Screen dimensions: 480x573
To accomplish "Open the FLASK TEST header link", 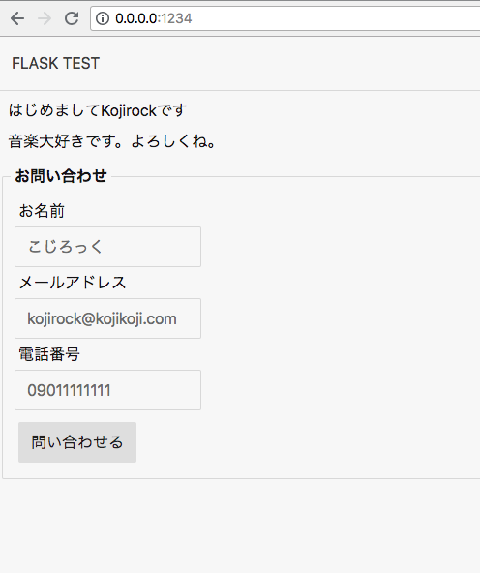I will (55, 63).
